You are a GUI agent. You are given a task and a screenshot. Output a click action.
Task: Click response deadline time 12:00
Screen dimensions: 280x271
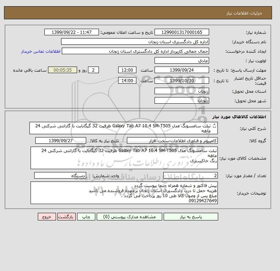click(127, 70)
